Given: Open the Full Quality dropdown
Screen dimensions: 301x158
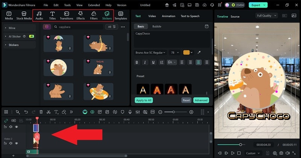Looking at the screenshot, I should 267,16.
